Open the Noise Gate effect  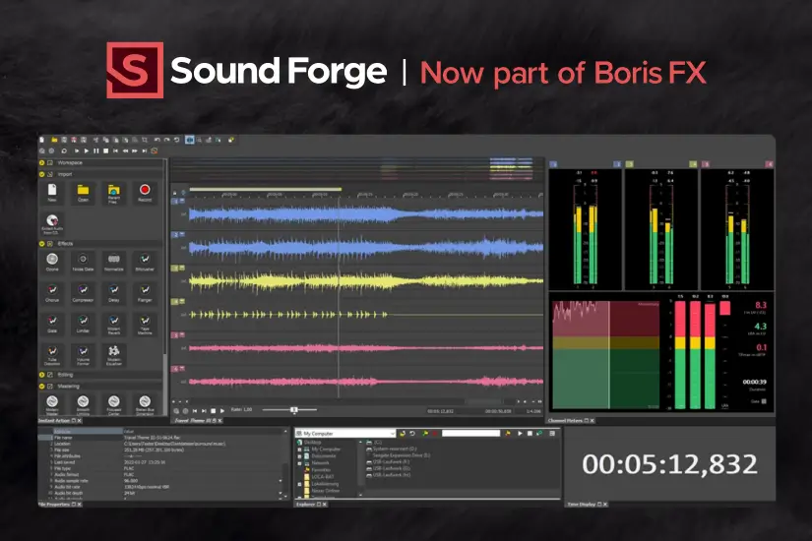83,262
